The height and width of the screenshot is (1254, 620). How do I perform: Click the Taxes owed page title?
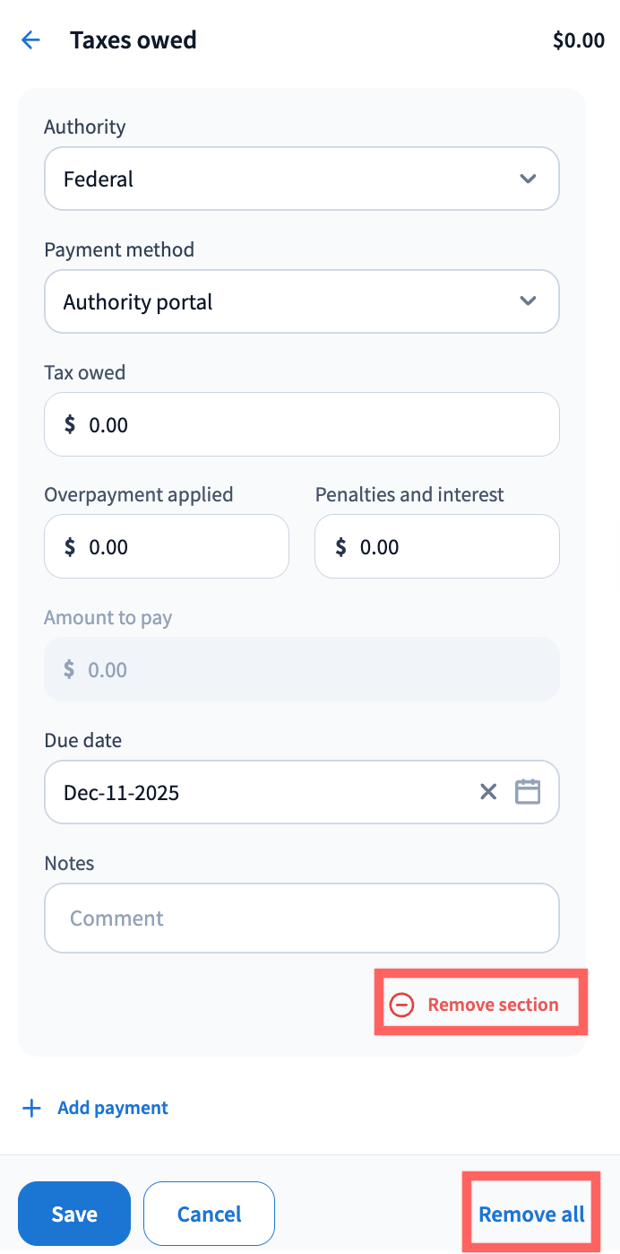click(133, 40)
